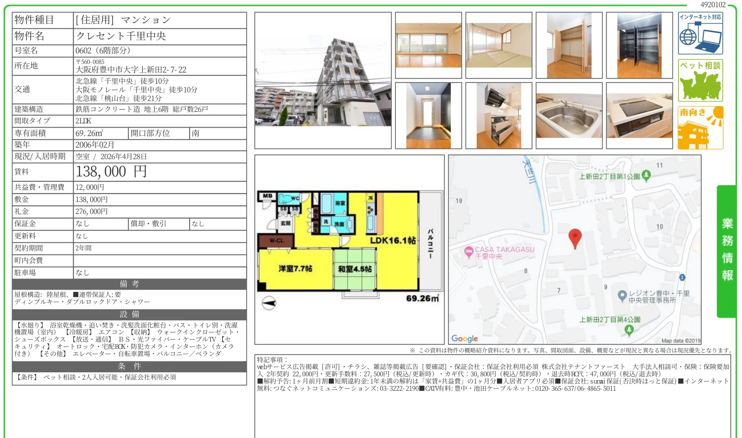Viewport: 742px width, 438px height.
Task: Open the tatami Japanese room thumbnail
Action: [x=498, y=45]
